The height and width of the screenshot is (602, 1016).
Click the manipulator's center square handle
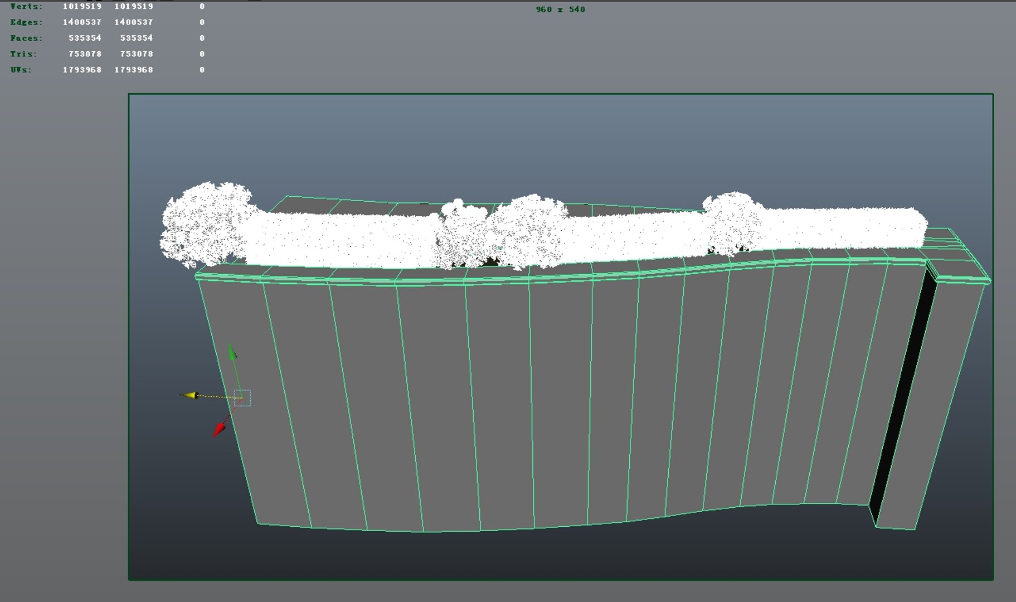click(x=242, y=398)
